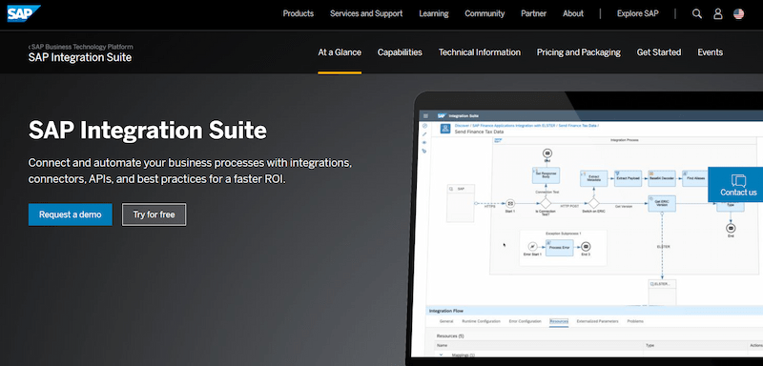Click the Request a demo button
Screen dimensions: 763x366
[70, 214]
